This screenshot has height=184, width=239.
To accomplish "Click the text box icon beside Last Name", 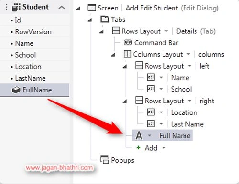I will [151, 124].
